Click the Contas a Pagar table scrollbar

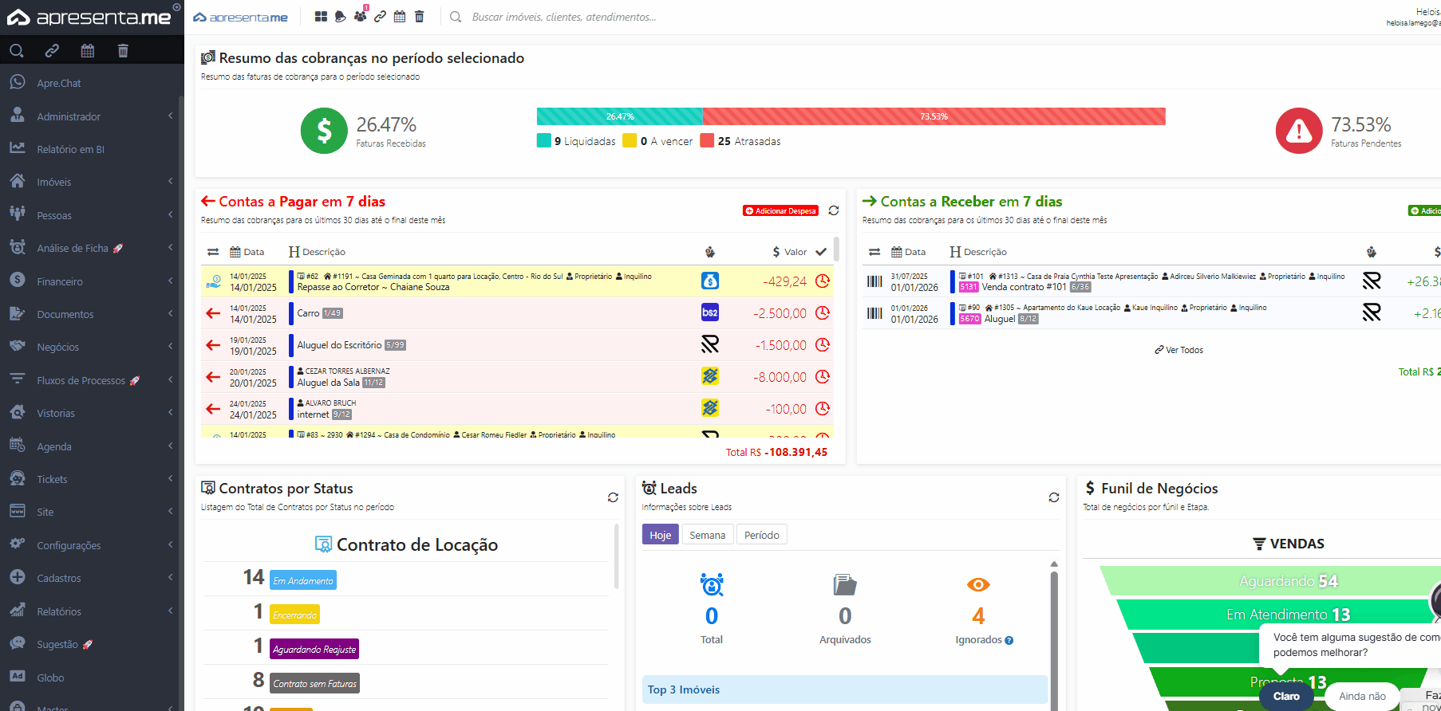point(836,249)
